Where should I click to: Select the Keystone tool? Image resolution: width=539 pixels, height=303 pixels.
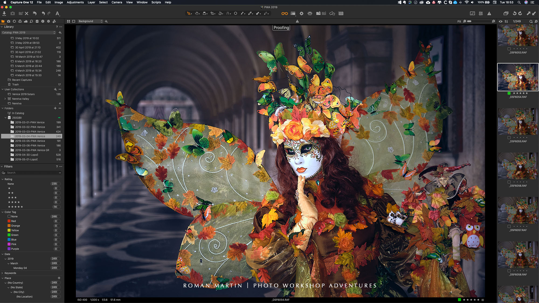coord(229,13)
